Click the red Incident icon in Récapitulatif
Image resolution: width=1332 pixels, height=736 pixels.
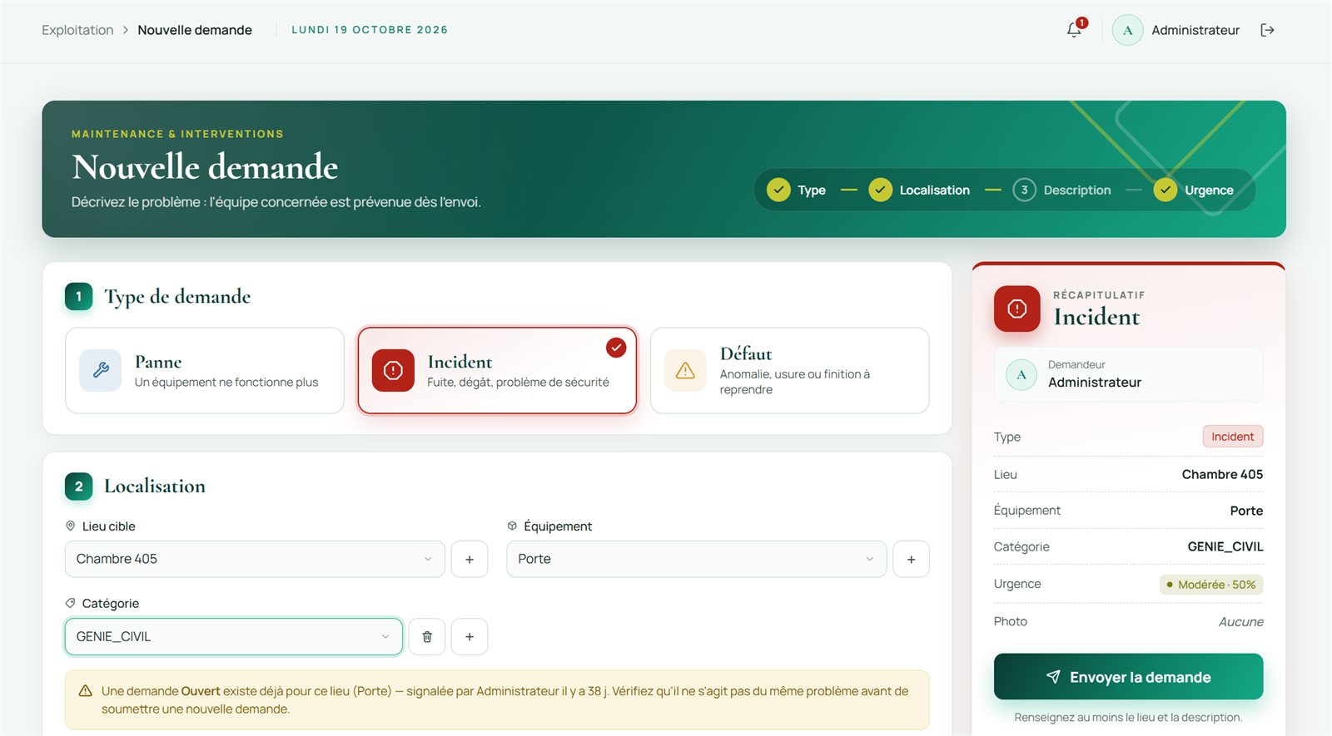(1016, 309)
